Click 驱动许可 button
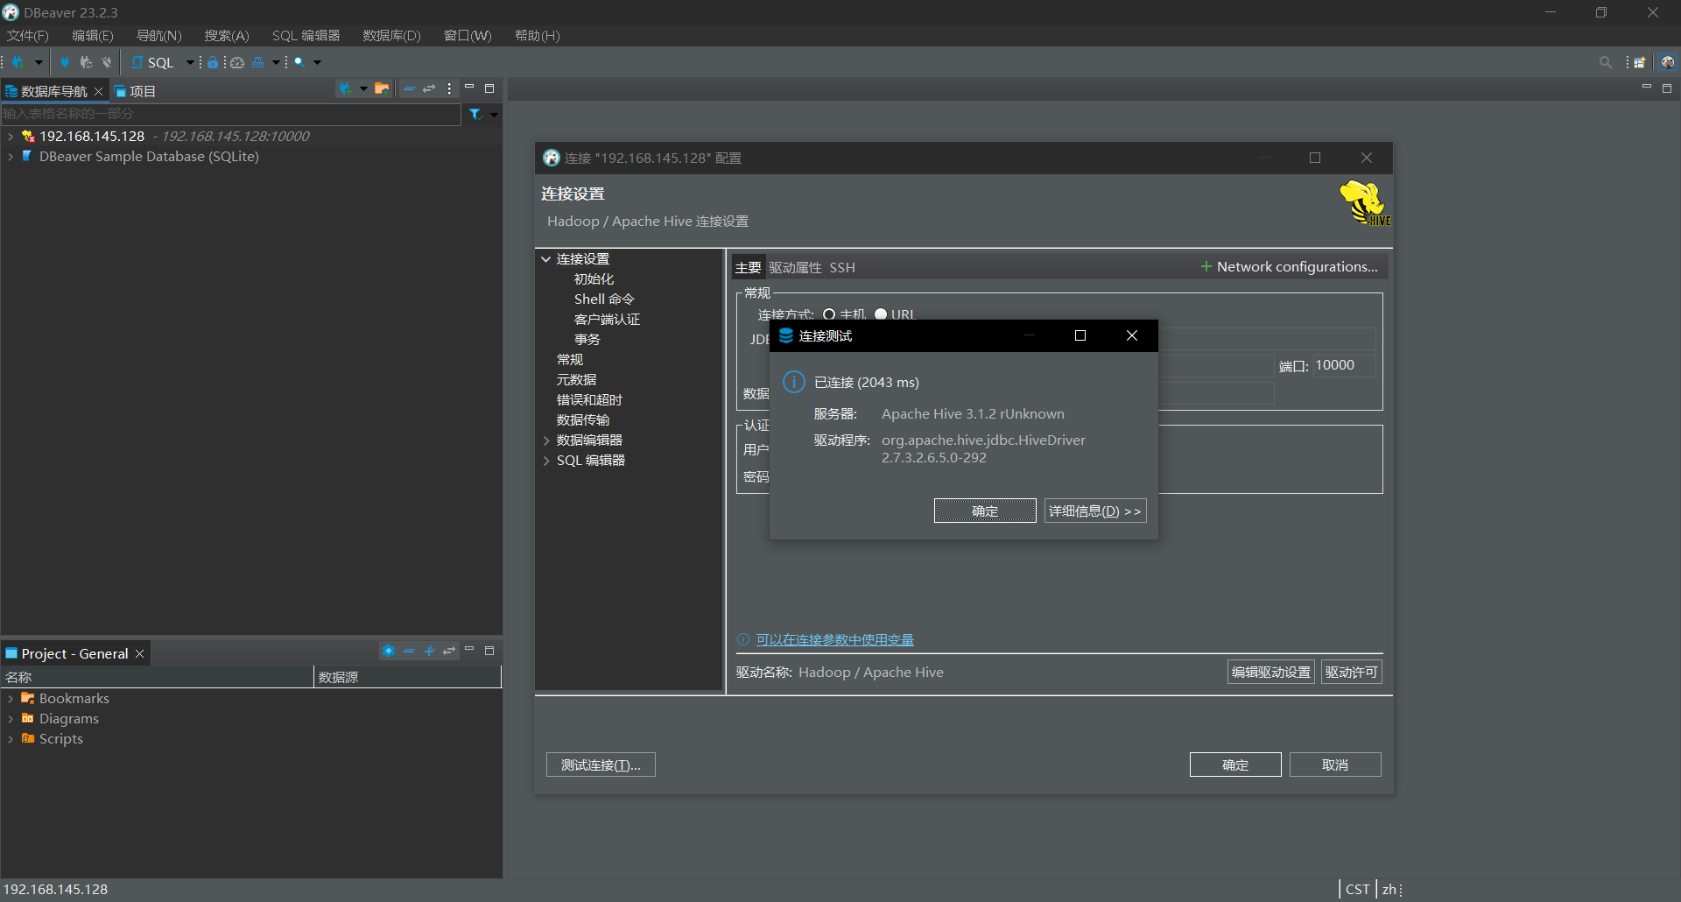 (x=1352, y=673)
